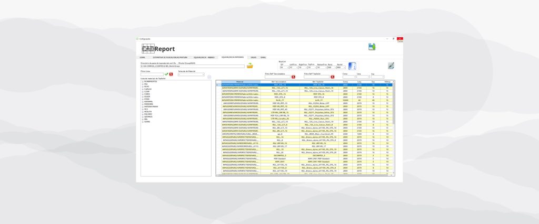Click the table's horizontal scrollbar

[x=304, y=175]
